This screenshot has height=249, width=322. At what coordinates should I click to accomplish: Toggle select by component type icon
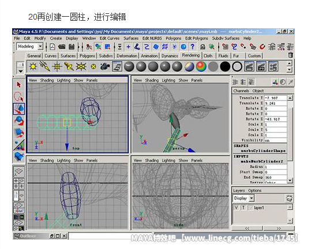coord(107,47)
